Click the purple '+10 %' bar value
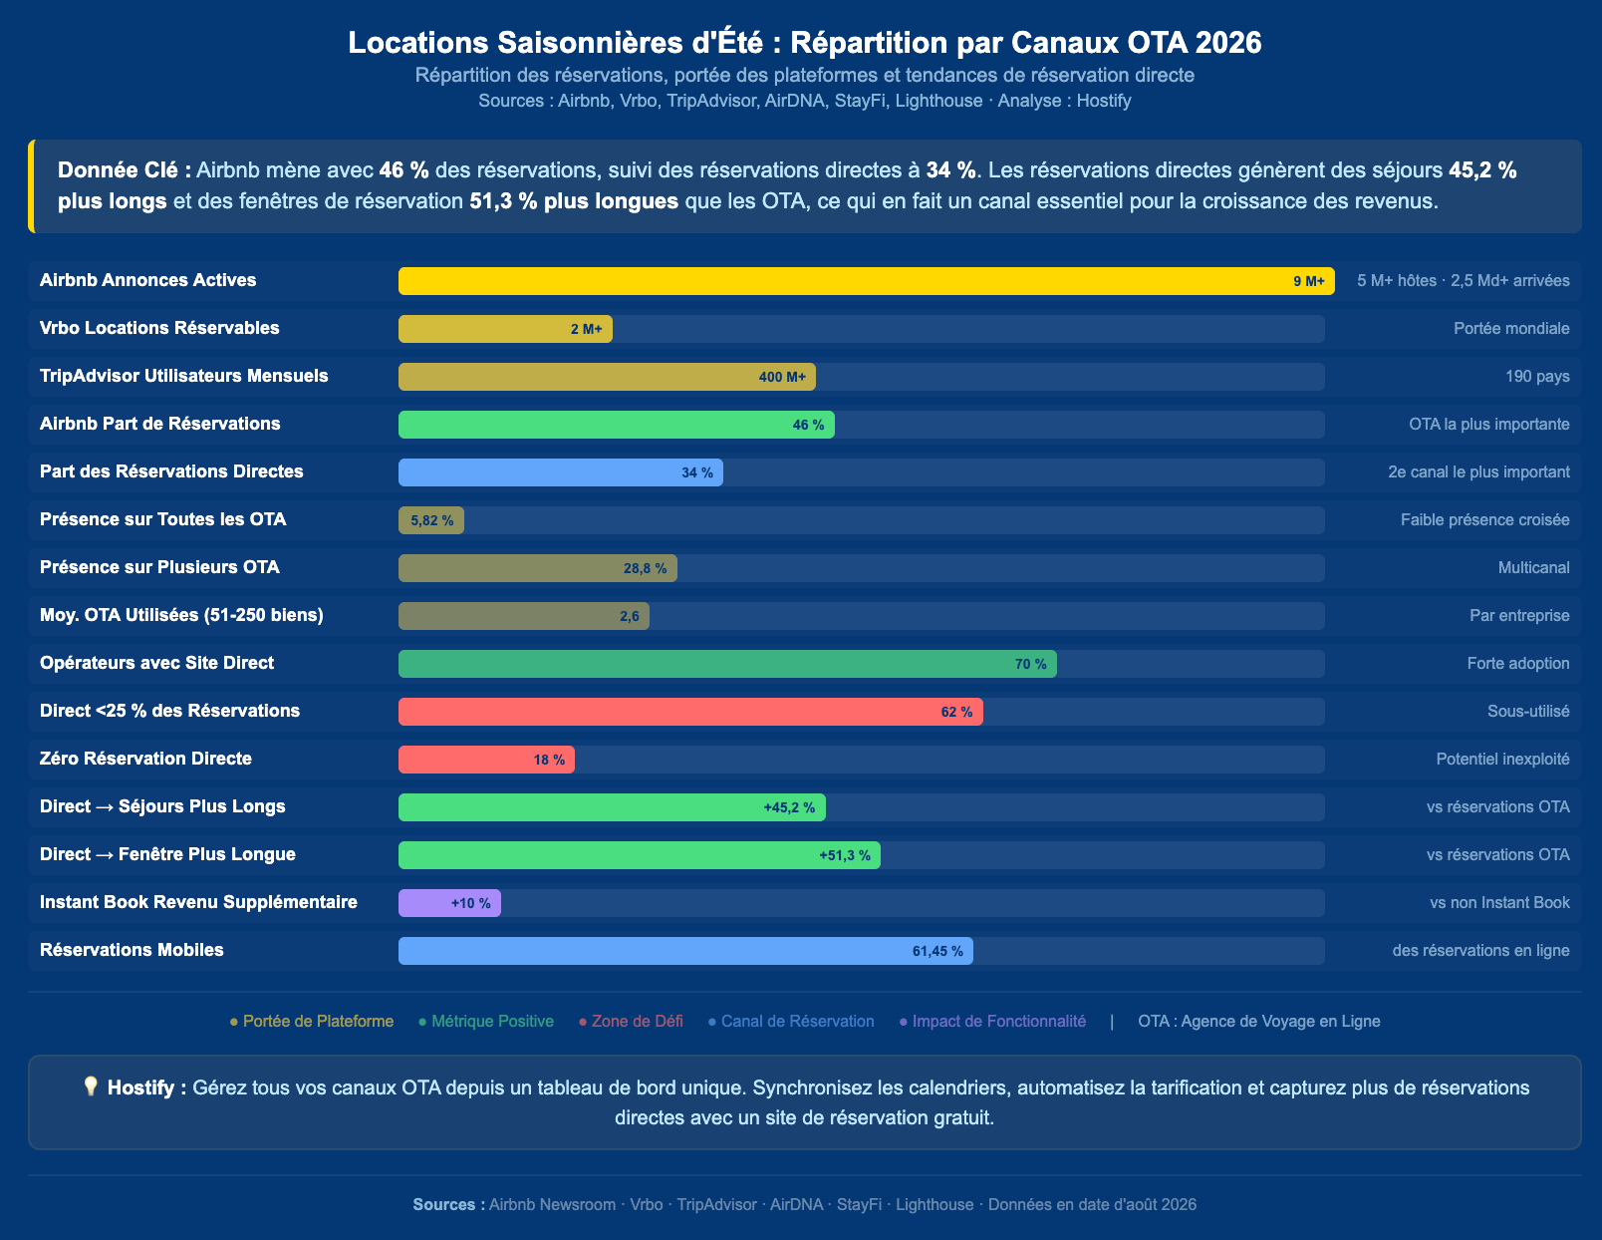 [470, 903]
